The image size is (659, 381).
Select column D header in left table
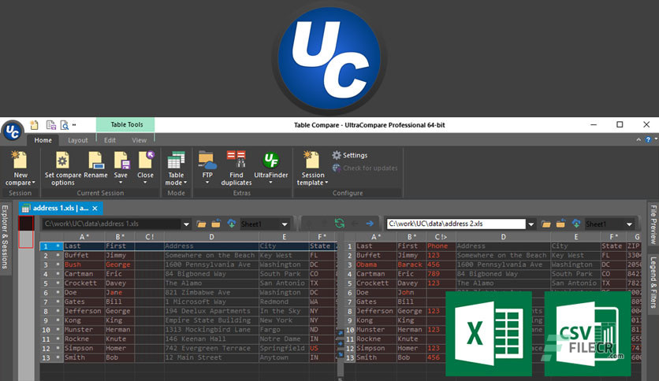pyautogui.click(x=211, y=237)
